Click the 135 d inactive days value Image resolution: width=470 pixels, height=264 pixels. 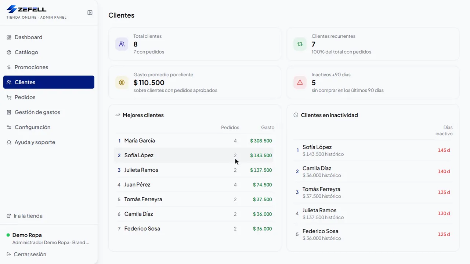point(444,192)
